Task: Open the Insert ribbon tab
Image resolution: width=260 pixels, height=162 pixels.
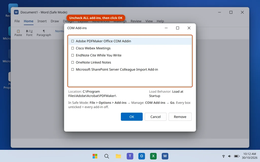Action: pos(42,21)
